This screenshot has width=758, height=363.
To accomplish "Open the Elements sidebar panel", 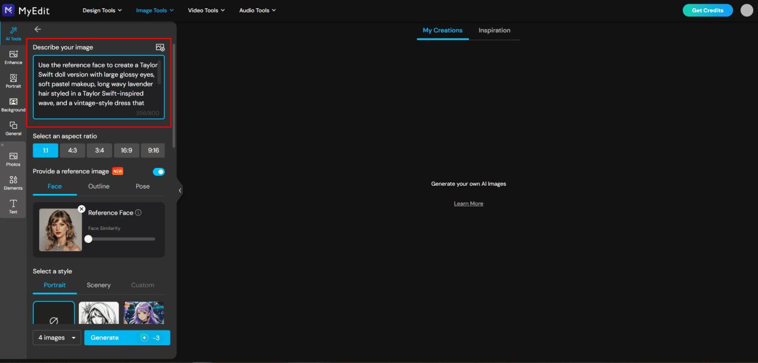I will [x=13, y=183].
